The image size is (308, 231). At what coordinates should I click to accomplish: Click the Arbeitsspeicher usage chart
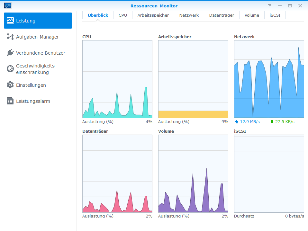point(193,79)
